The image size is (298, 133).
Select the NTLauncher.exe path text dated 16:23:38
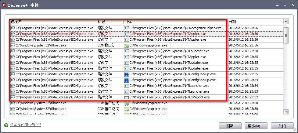click(170, 51)
